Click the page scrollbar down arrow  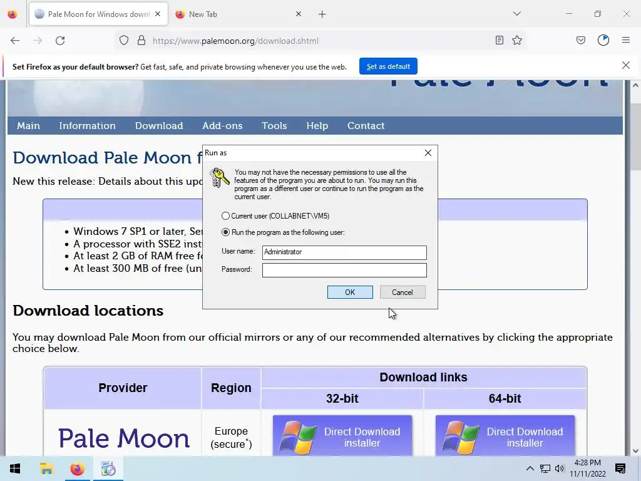pyautogui.click(x=635, y=451)
